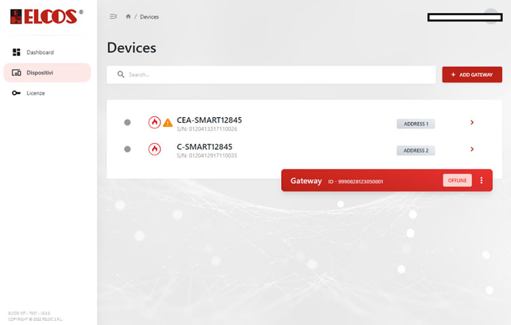Expand the C-SMART12845 row with its chevron
The width and height of the screenshot is (511, 325).
click(472, 149)
